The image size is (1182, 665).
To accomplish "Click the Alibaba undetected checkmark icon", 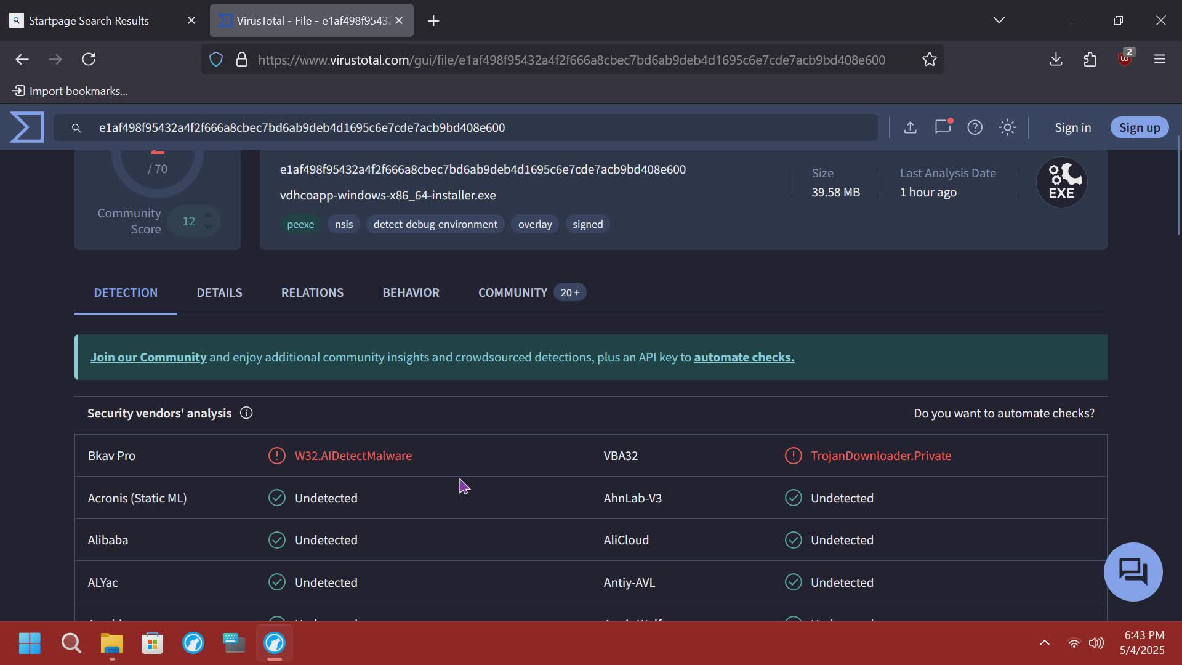I will point(277,540).
